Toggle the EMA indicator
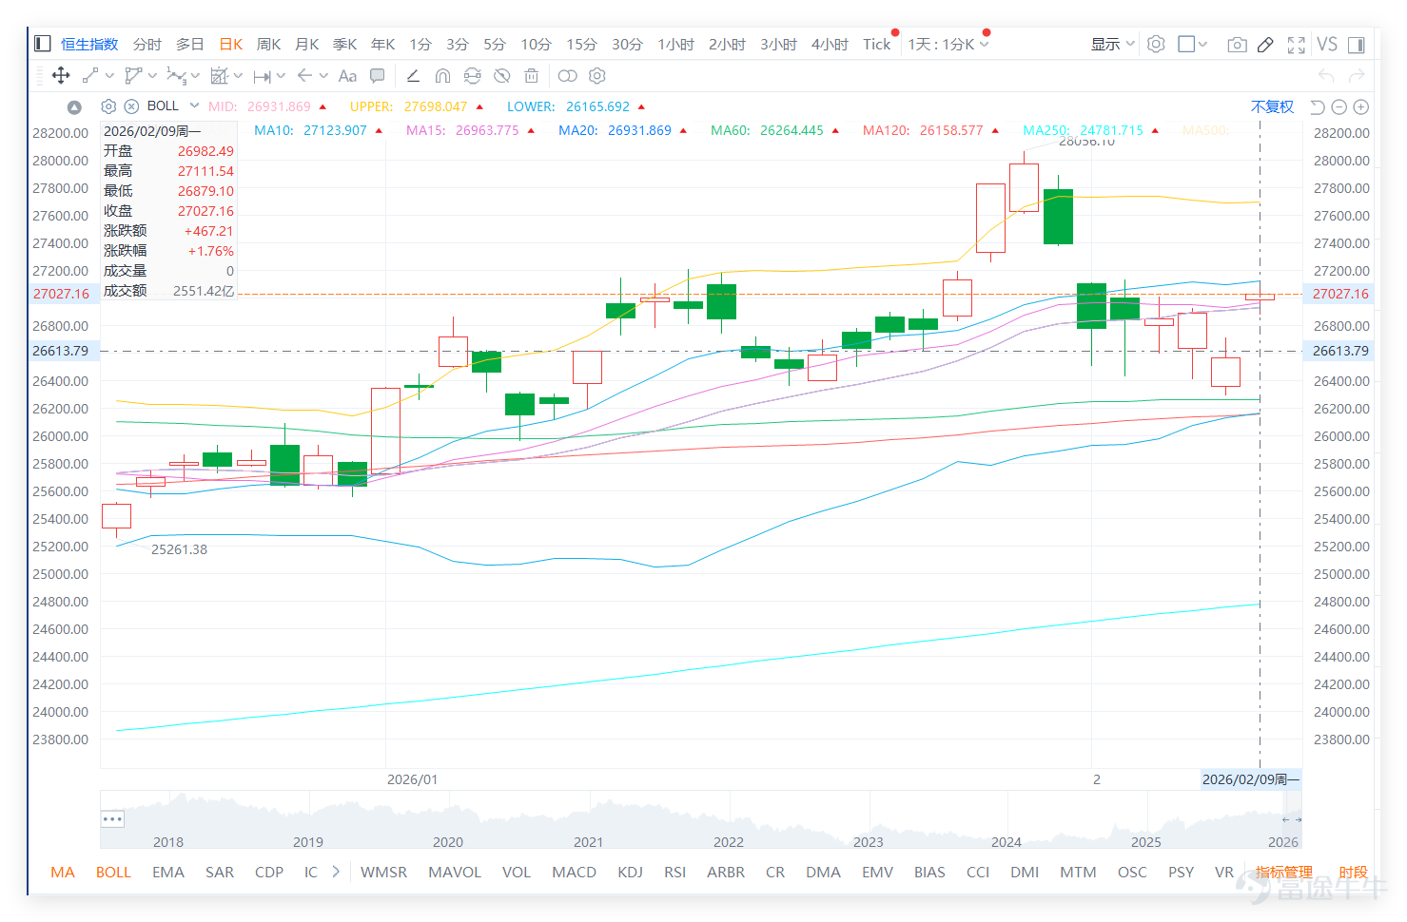 (168, 872)
